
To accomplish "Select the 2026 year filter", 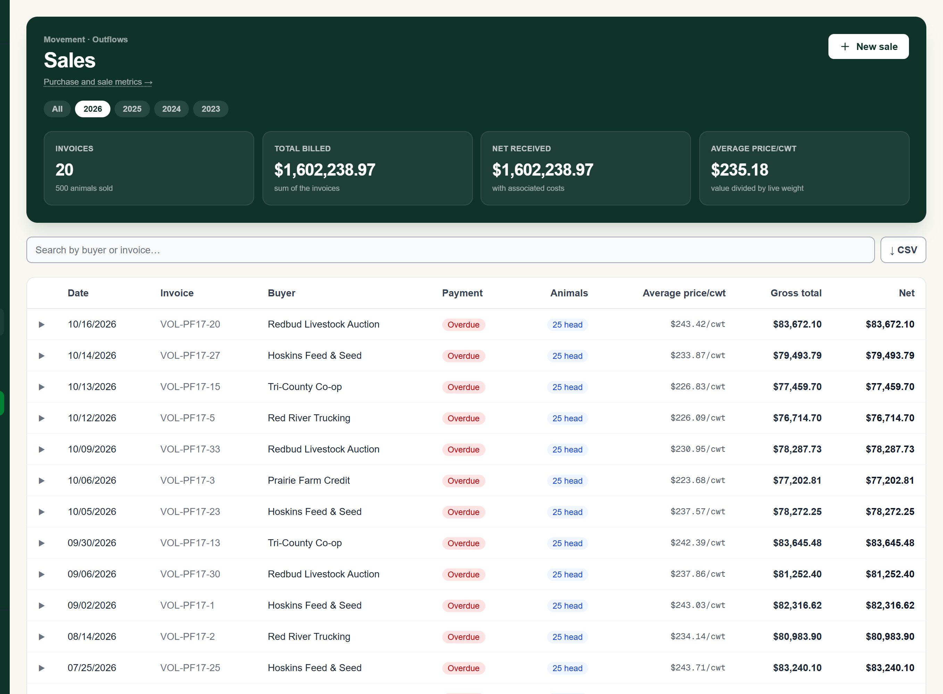I will 92,109.
